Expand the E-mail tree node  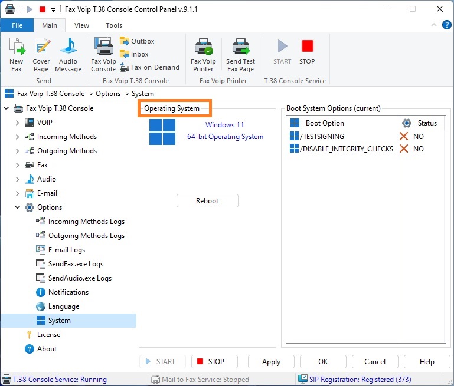coord(17,193)
